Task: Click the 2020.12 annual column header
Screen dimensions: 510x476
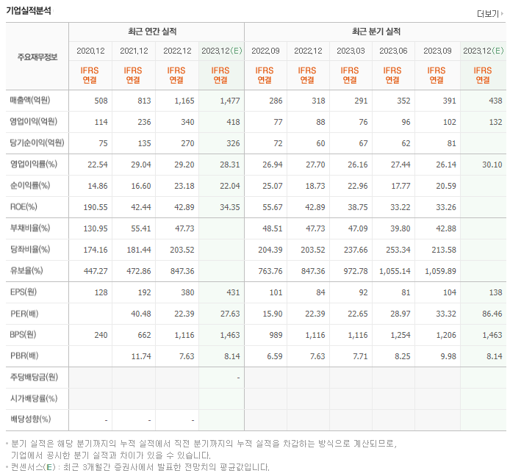Action: click(90, 51)
